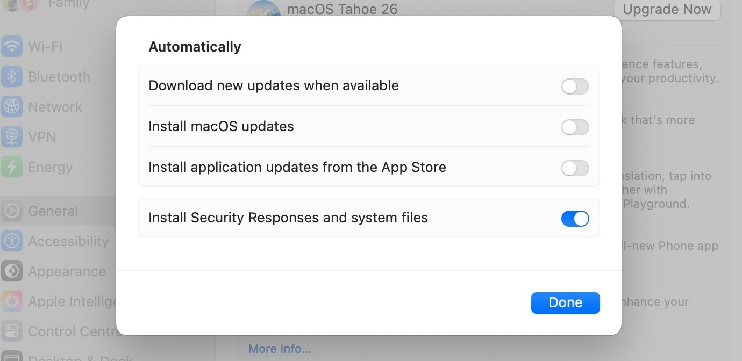Toggle Install macOS updates switch

click(575, 127)
